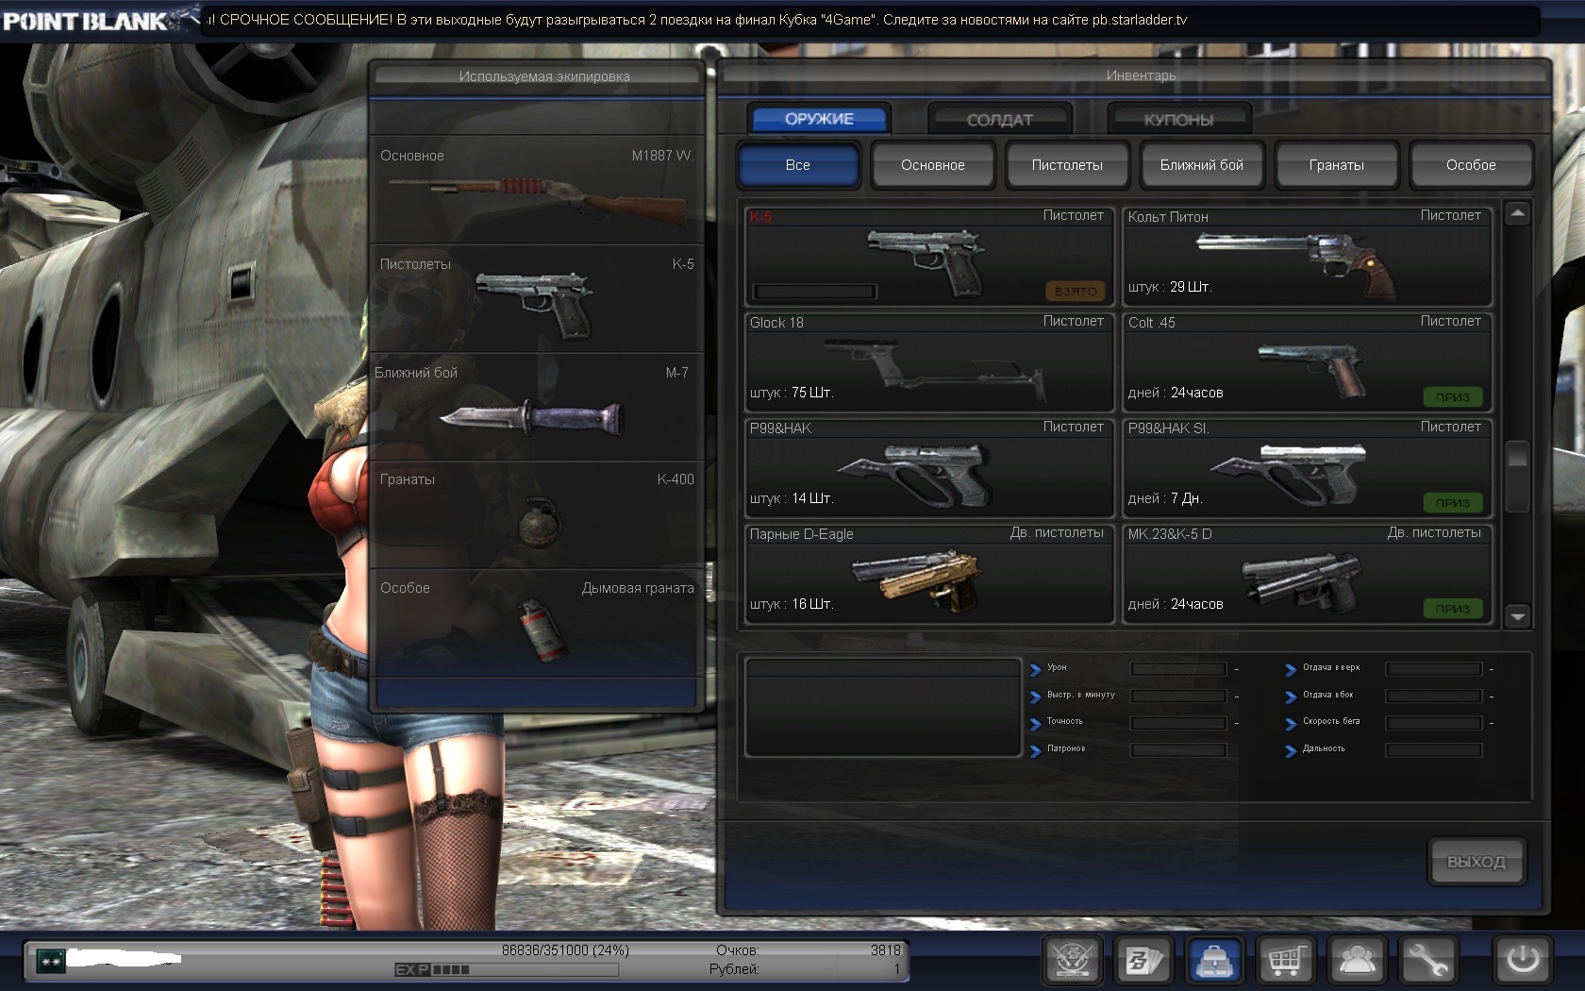This screenshot has height=991, width=1585.
Task: Click the power exit icon
Action: click(x=1523, y=960)
